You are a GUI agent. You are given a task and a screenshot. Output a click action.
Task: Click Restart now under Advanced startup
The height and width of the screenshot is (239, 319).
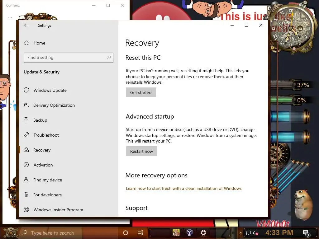point(141,151)
